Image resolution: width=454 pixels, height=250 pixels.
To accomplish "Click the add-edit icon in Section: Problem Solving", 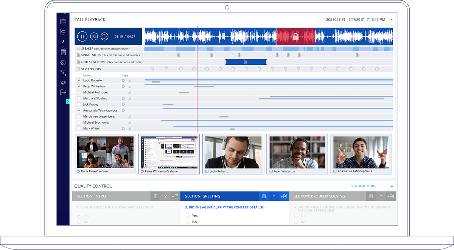I will pyautogui.click(x=391, y=196).
